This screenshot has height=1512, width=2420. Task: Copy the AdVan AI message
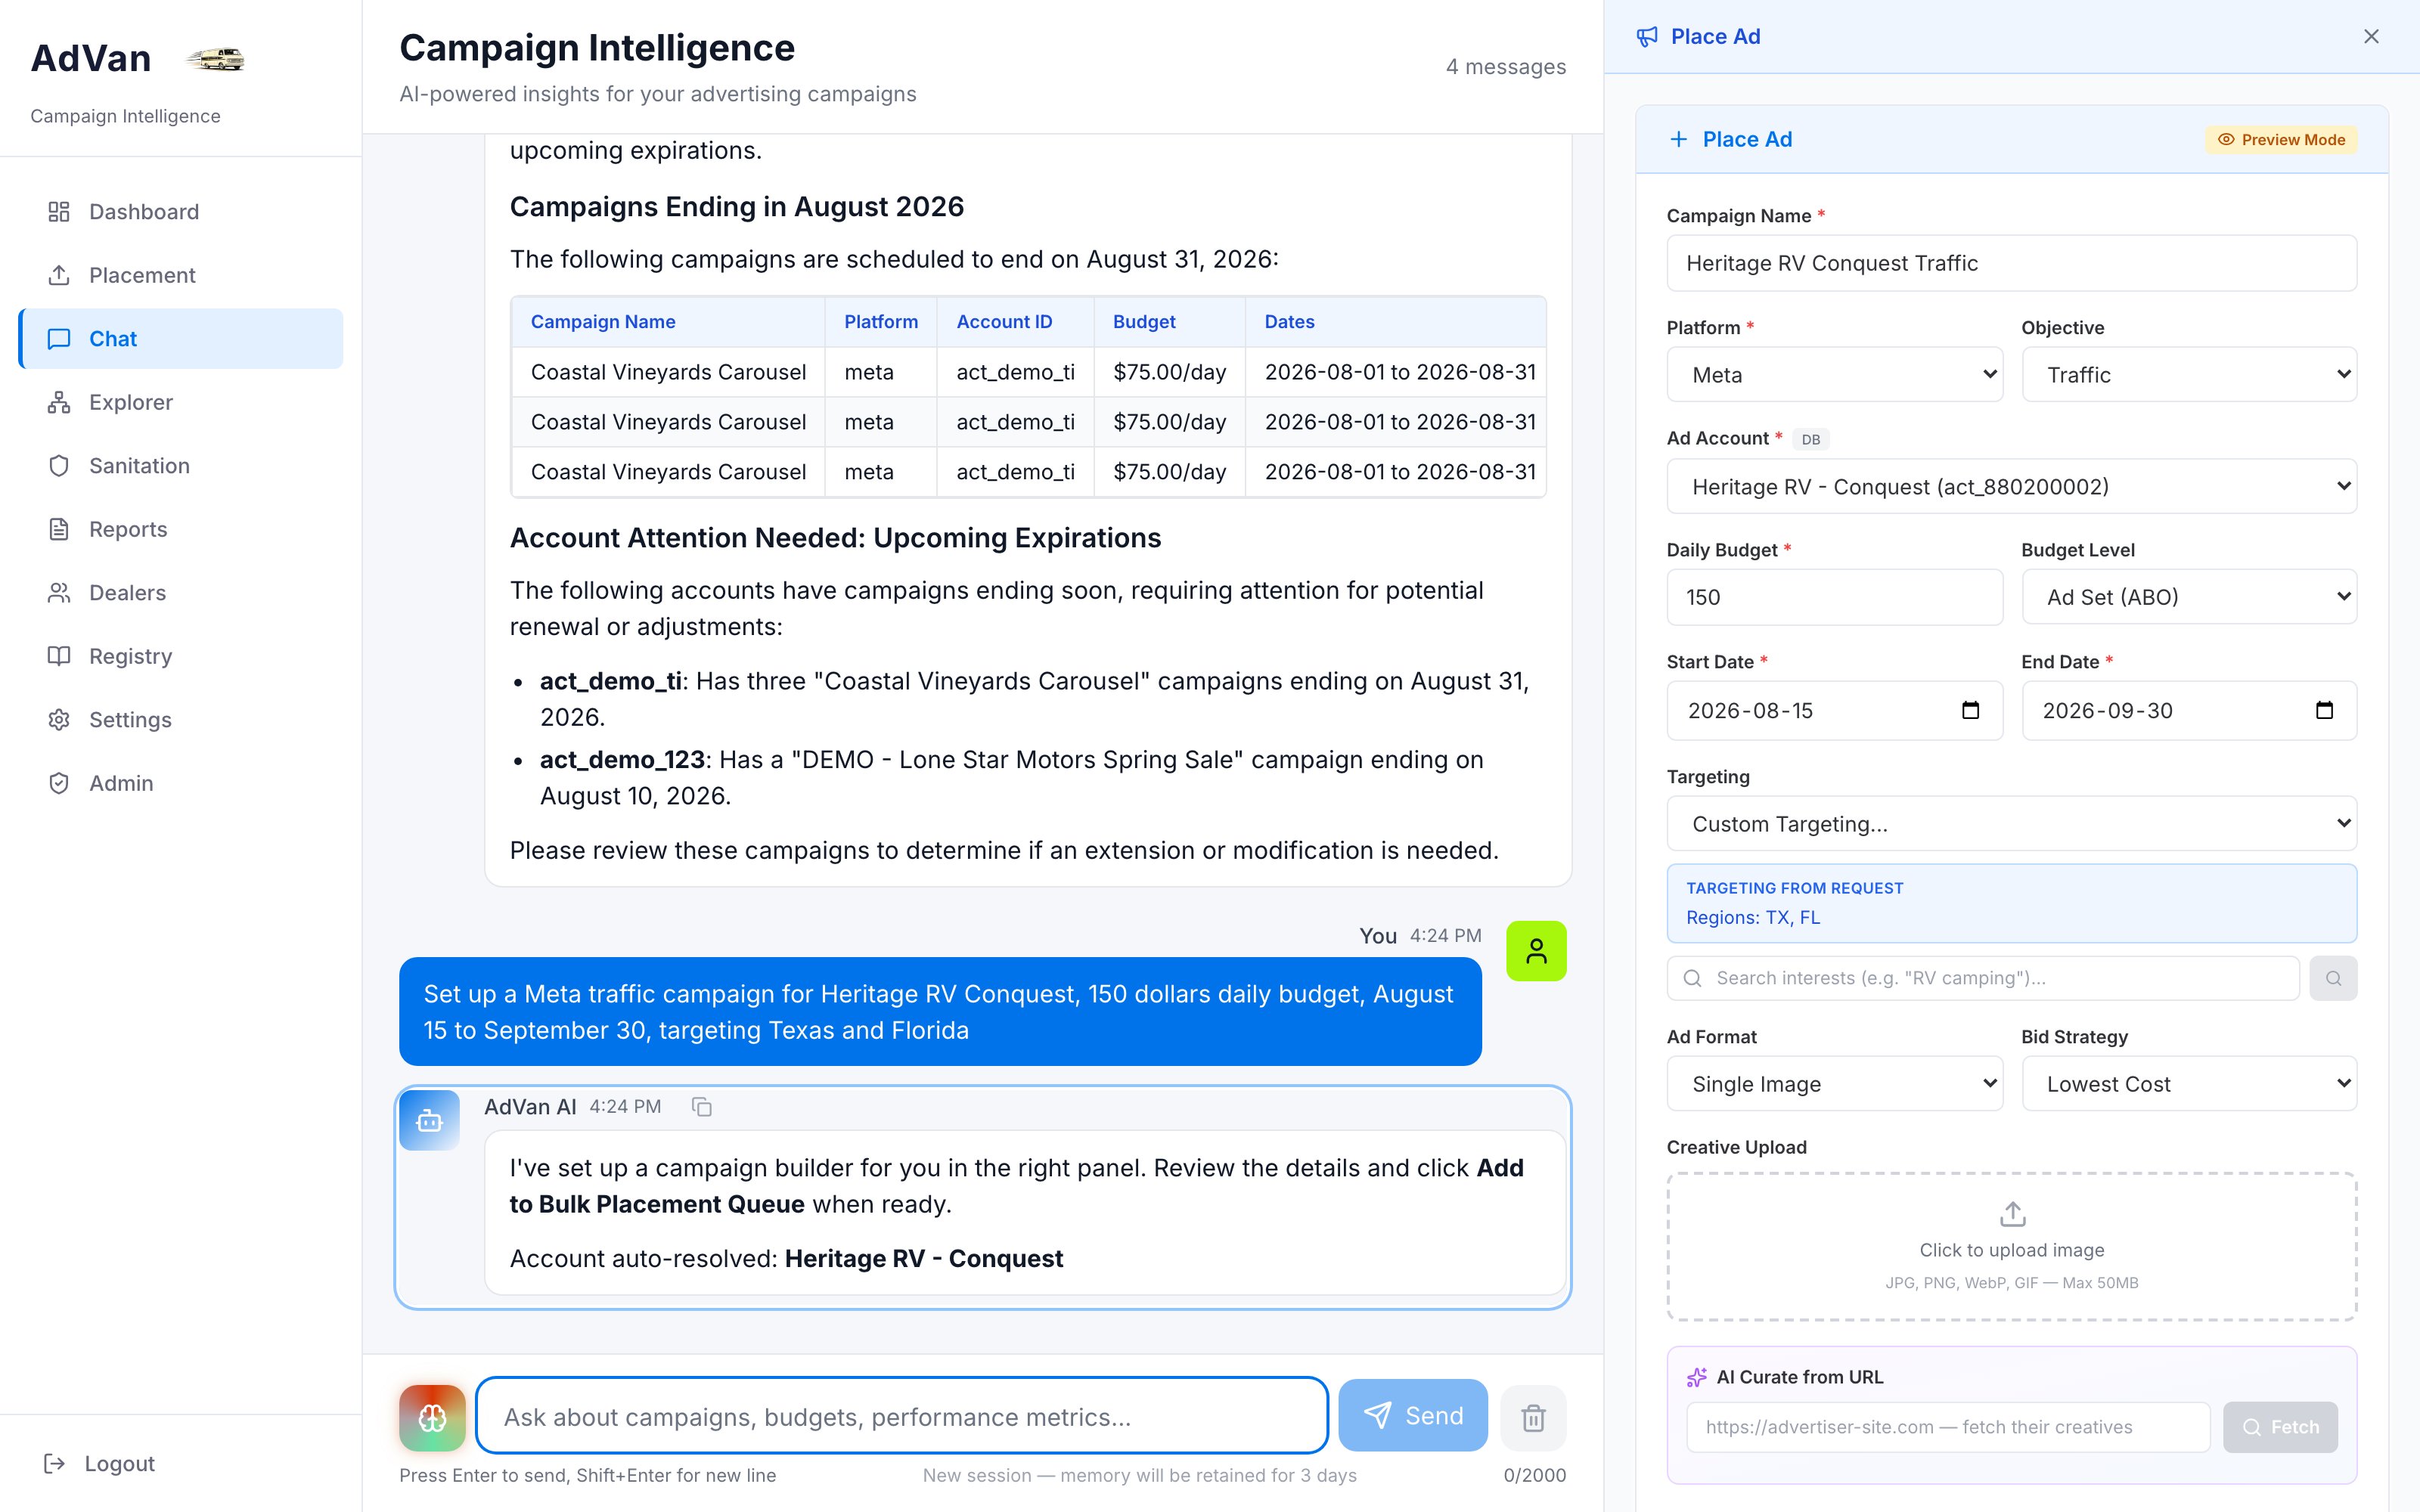[x=702, y=1107]
